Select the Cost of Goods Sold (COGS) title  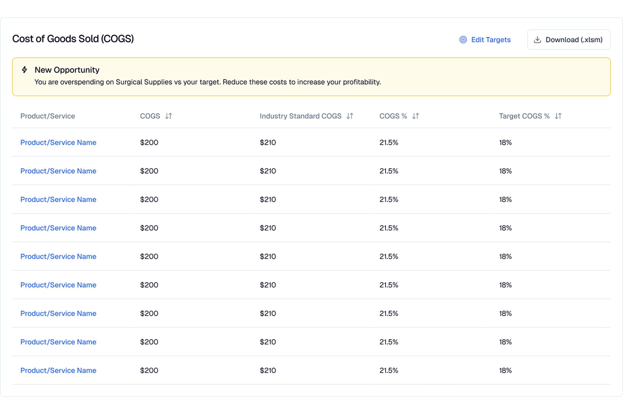click(73, 39)
